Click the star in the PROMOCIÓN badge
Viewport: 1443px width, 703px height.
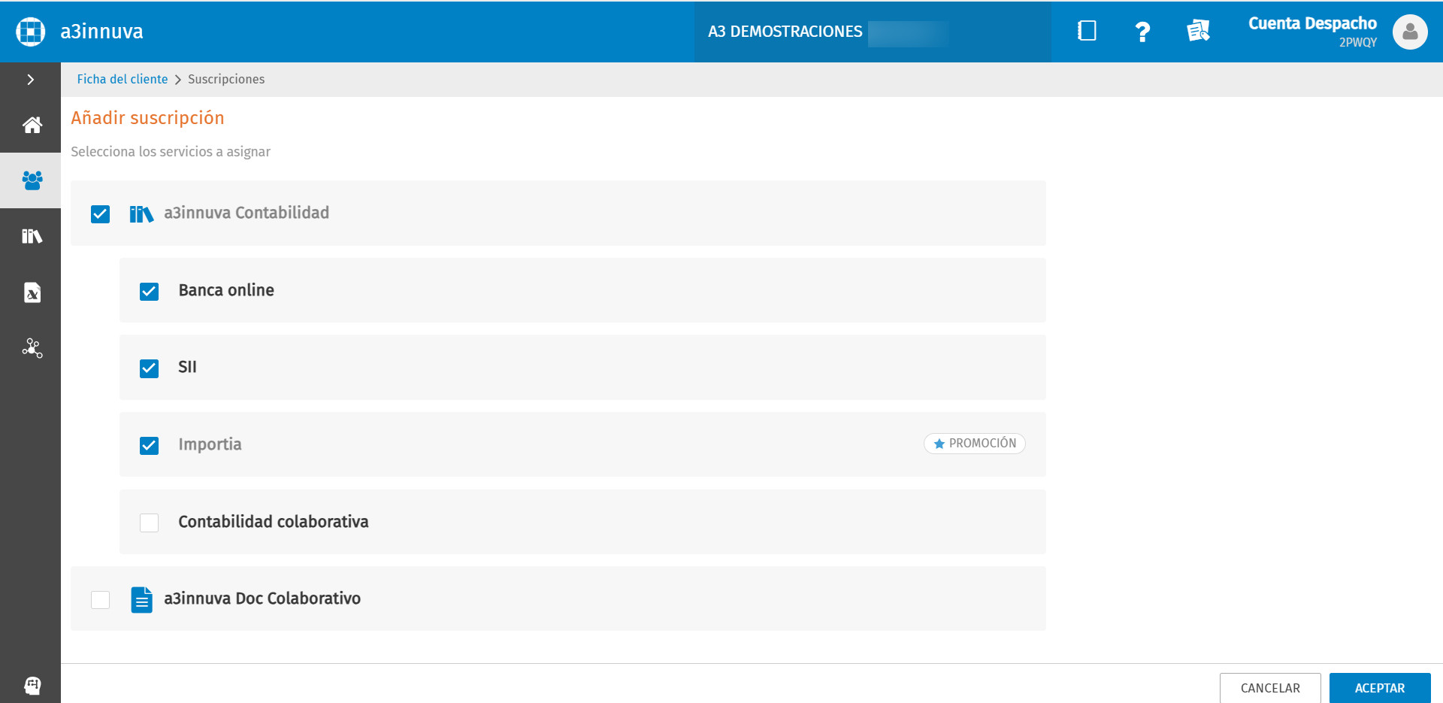click(x=939, y=444)
